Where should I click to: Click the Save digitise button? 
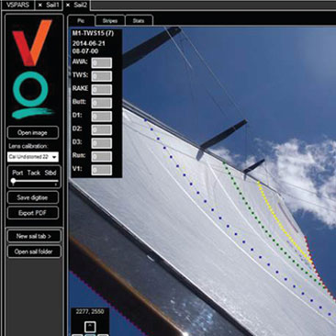tap(32, 197)
